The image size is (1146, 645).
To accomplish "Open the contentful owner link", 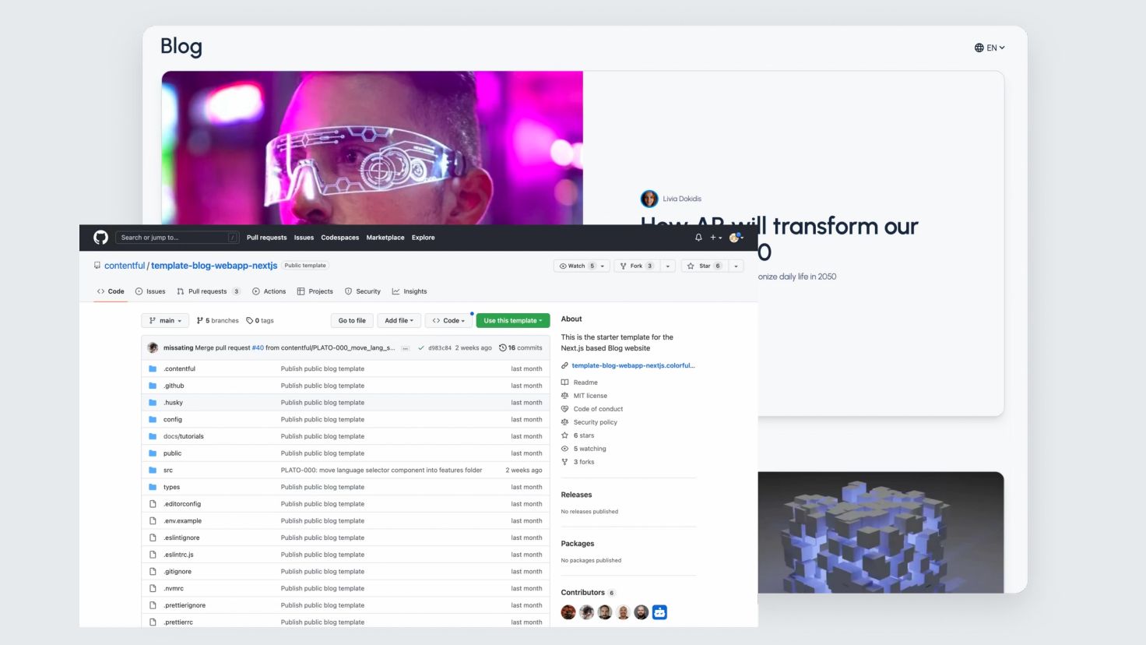I will click(x=125, y=266).
